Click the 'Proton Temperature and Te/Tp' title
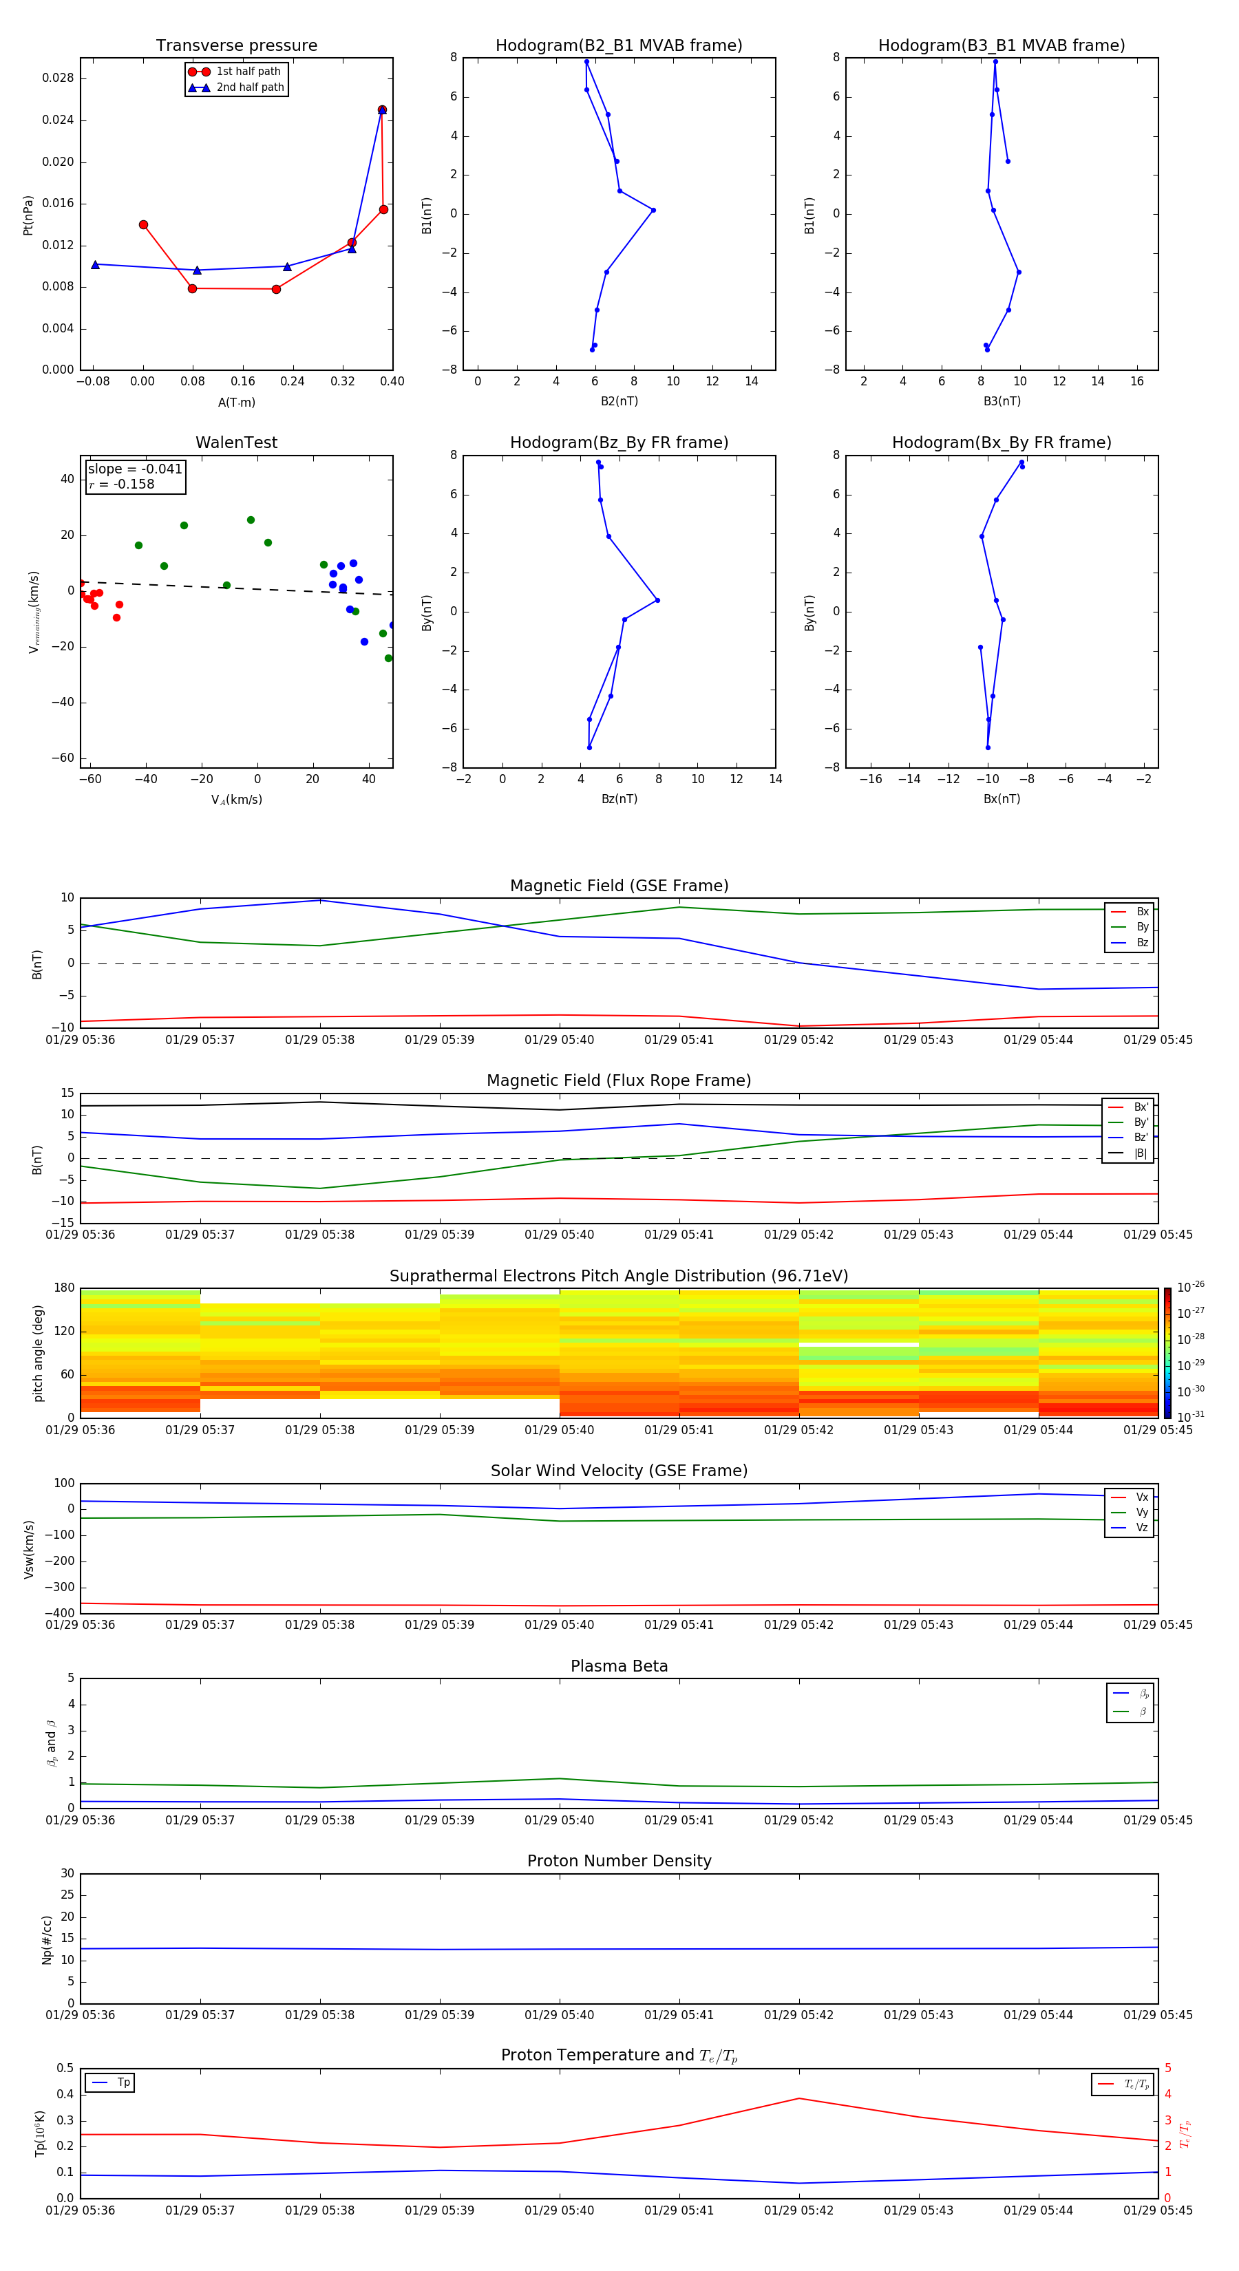The height and width of the screenshot is (2271, 1239). point(619,2055)
